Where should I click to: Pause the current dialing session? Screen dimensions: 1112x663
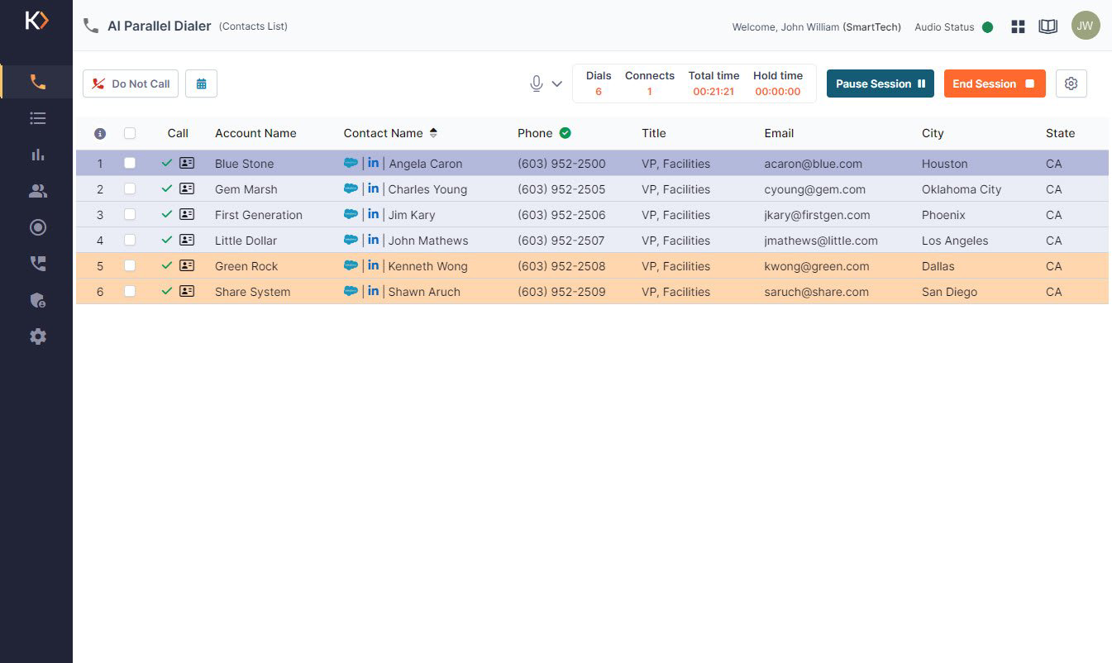(880, 83)
